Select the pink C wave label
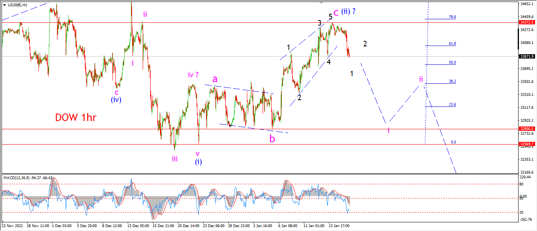The height and width of the screenshot is (231, 537). coord(336,13)
